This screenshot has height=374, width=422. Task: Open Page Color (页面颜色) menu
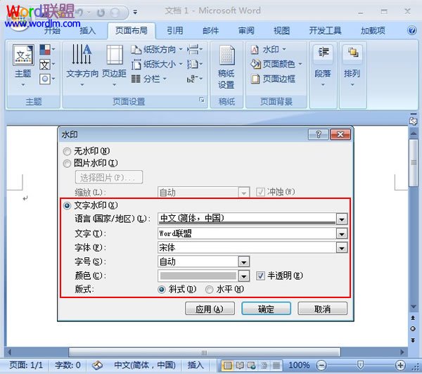pyautogui.click(x=276, y=64)
